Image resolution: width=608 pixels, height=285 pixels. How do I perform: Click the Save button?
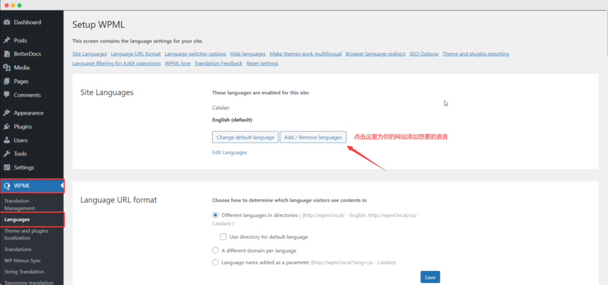tap(430, 277)
